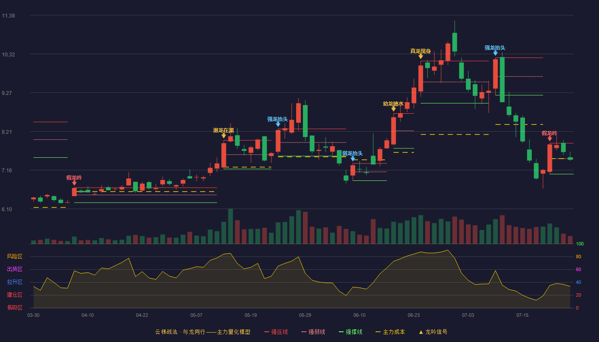The height and width of the screenshot is (342, 599).
Task: Click the 假龙吟 marker after 07-15
Action: [x=550, y=139]
